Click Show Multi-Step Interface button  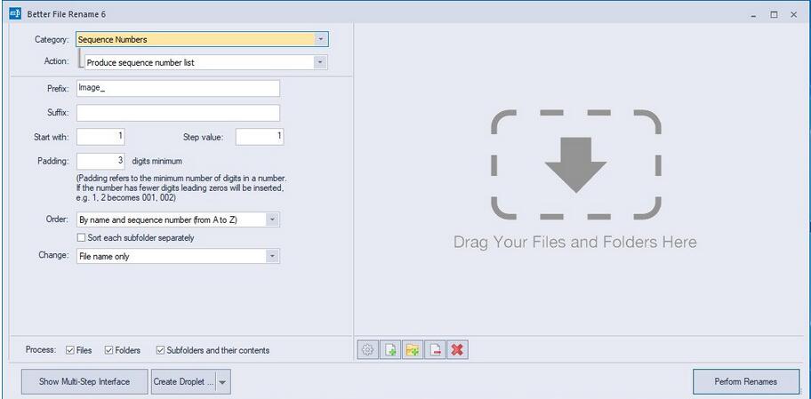point(84,381)
